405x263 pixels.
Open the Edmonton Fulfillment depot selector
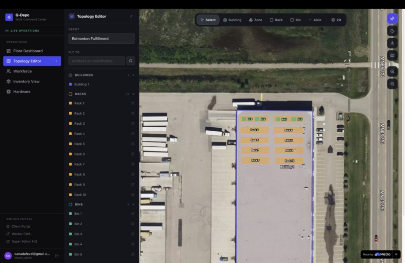102,39
